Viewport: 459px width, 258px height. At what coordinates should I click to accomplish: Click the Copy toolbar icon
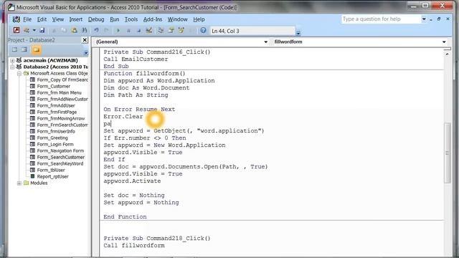pos(64,30)
